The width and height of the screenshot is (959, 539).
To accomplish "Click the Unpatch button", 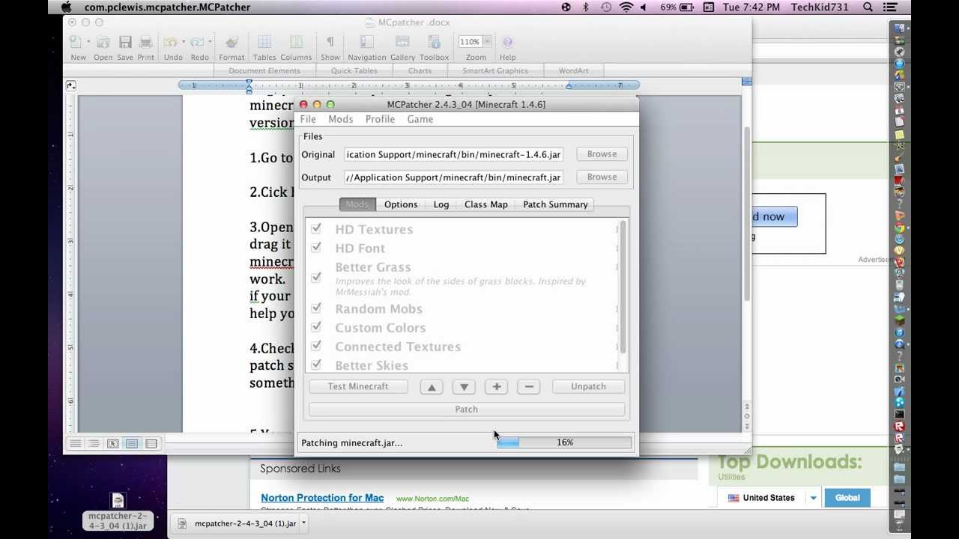I will 588,386.
